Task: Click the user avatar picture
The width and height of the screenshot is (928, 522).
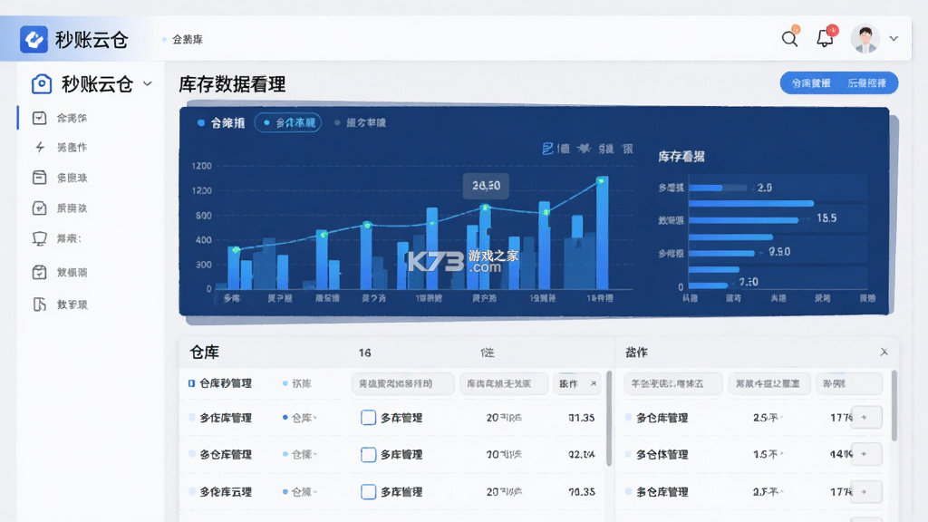Action: tap(865, 38)
